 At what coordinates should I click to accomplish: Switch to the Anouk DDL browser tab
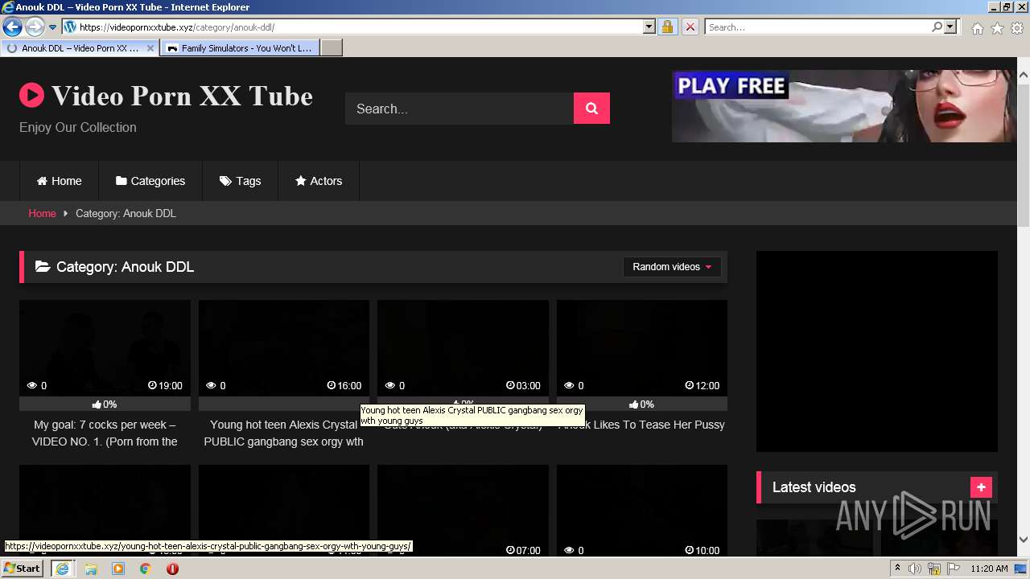pyautogui.click(x=80, y=48)
